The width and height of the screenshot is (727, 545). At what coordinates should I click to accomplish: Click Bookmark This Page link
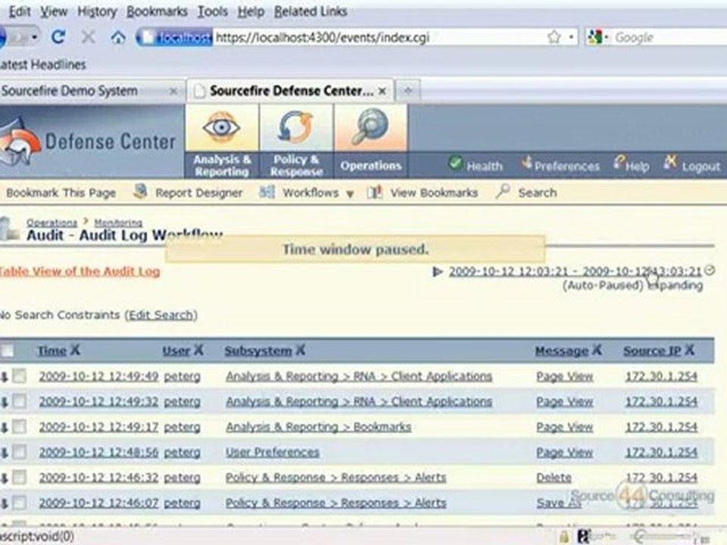click(x=61, y=193)
